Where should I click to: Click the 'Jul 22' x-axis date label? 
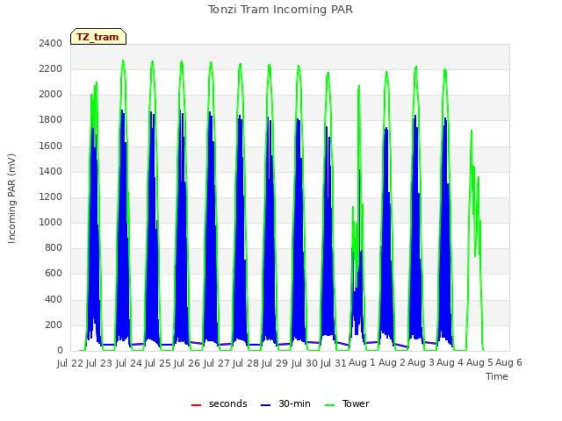[70, 363]
